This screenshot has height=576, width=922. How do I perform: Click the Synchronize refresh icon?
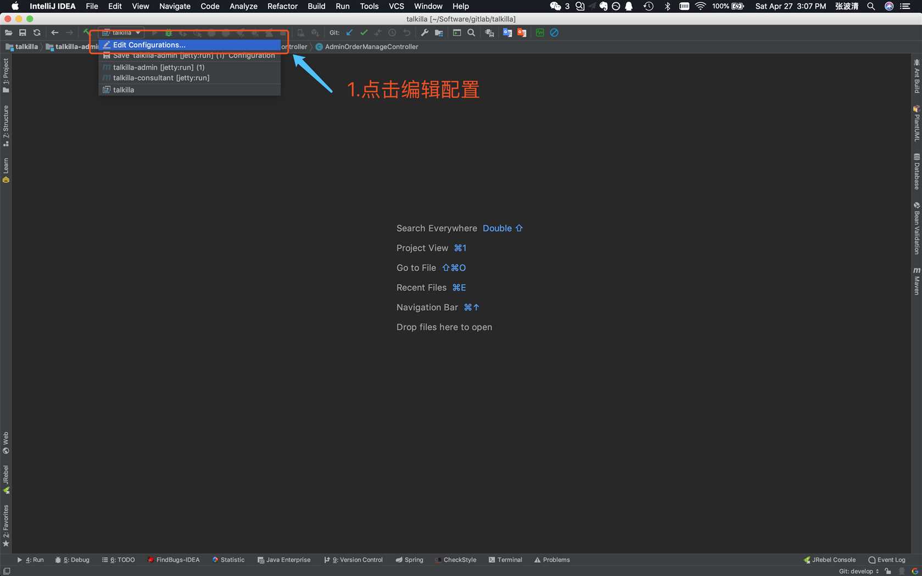[37, 33]
